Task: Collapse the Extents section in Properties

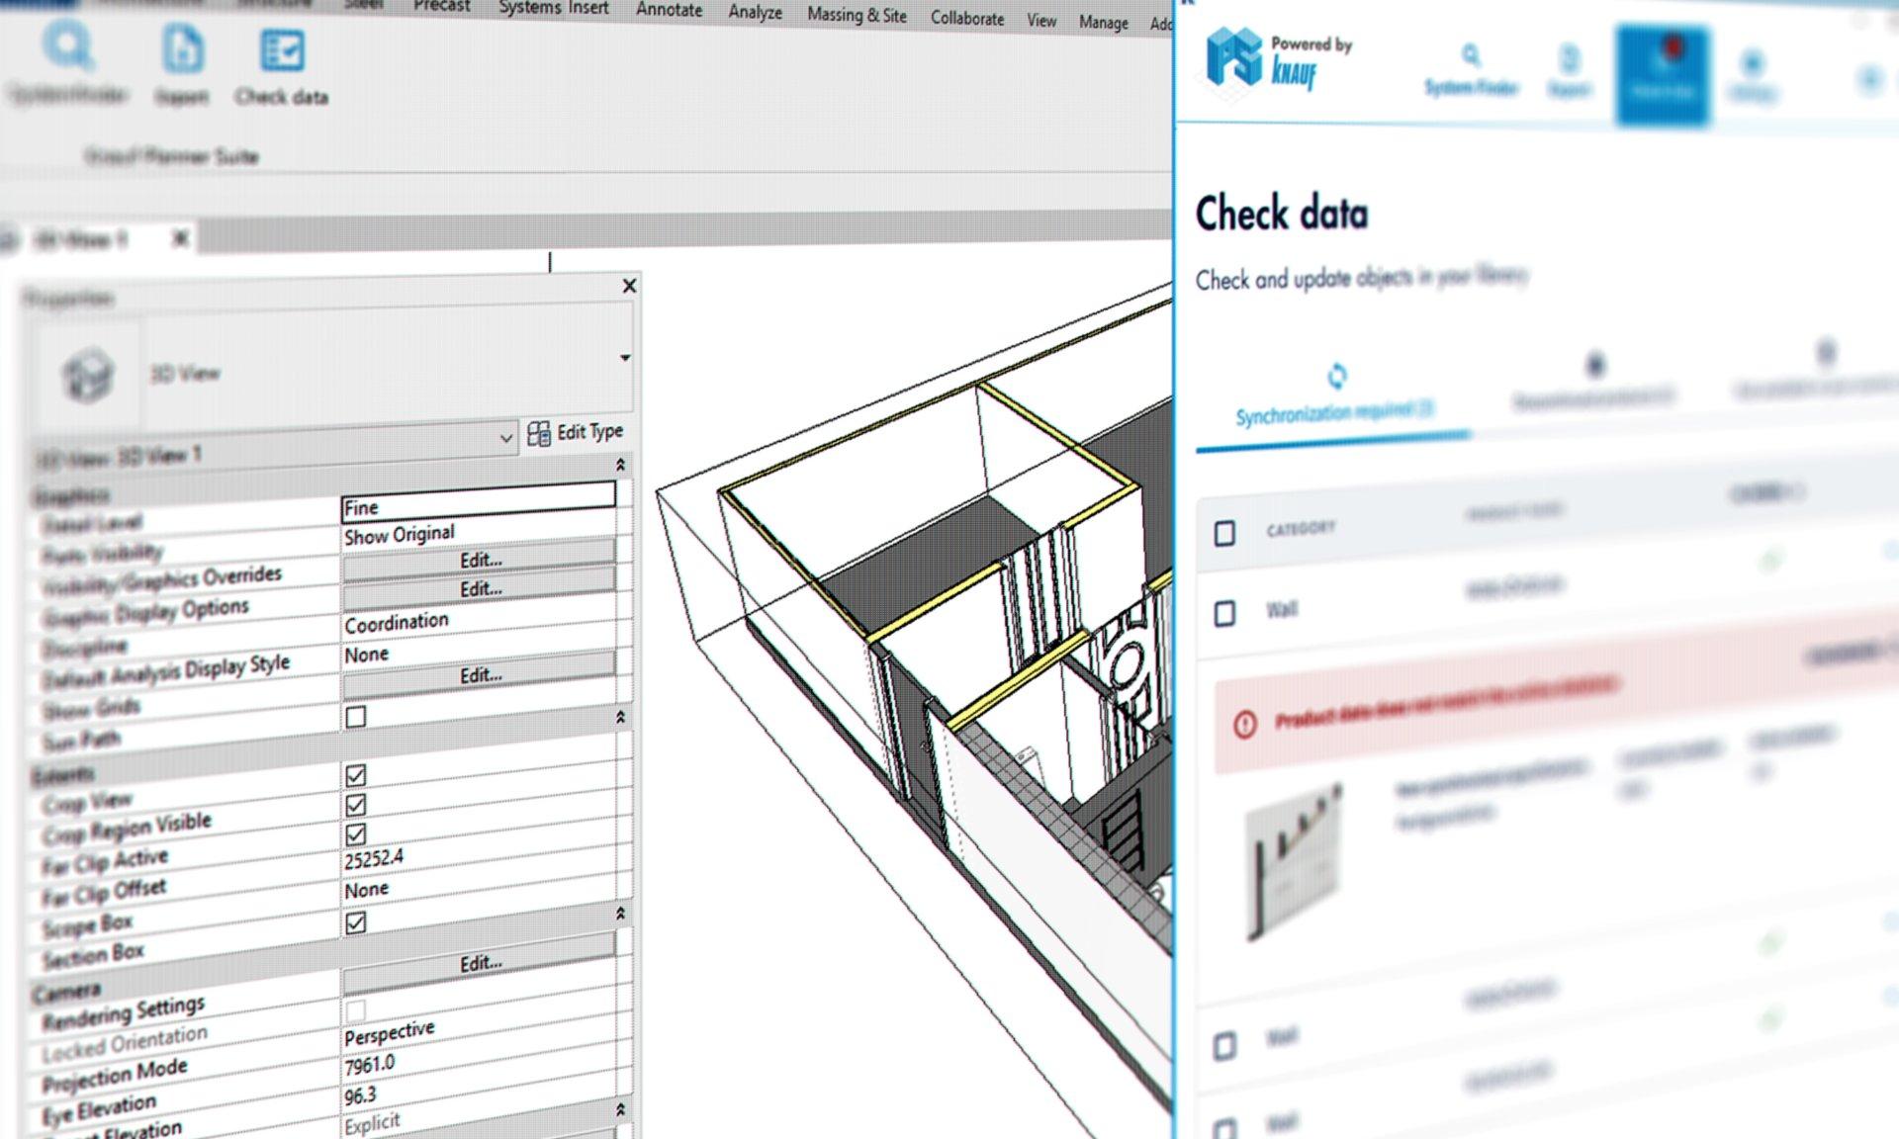Action: point(620,716)
